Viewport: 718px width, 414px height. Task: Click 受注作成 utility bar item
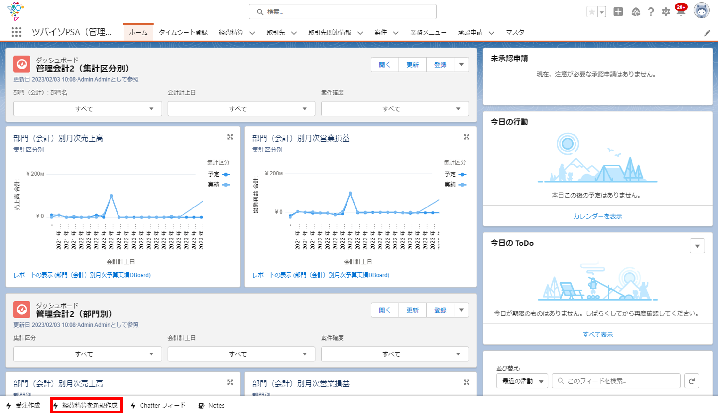[23, 405]
